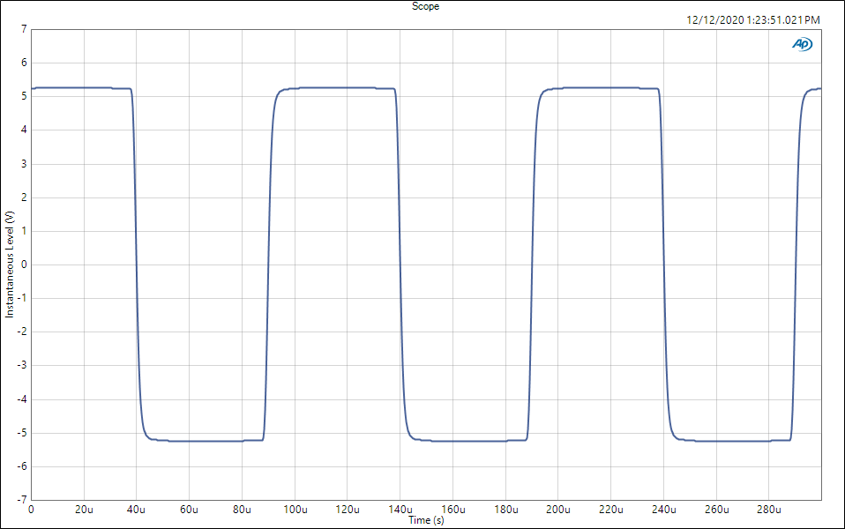
Task: Click the 280u time axis label
Action: (x=769, y=510)
